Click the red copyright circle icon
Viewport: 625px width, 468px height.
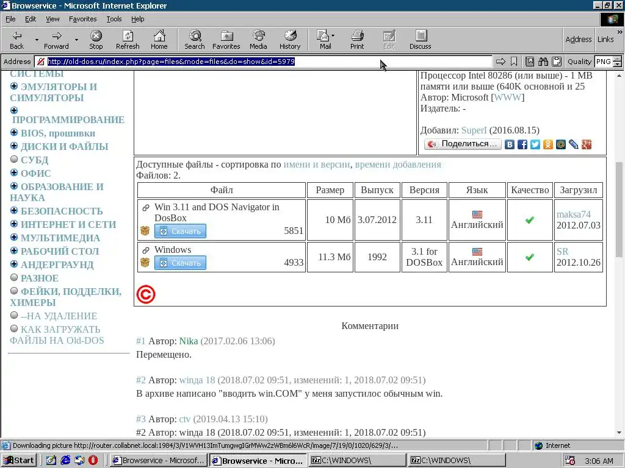[146, 294]
